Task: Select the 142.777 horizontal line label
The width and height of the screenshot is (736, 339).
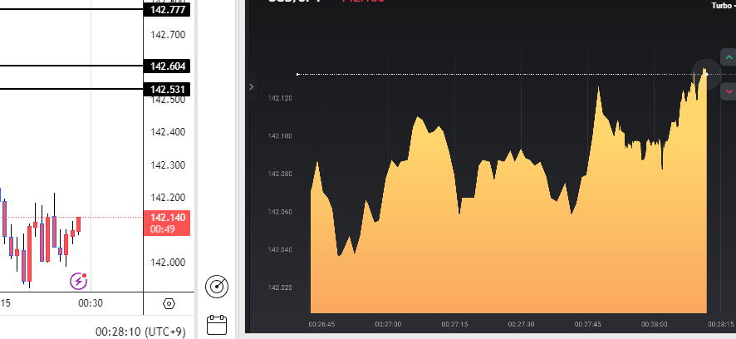Action: point(168,10)
